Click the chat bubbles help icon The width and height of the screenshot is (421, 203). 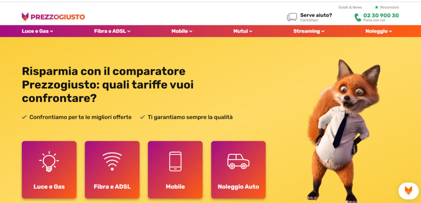pos(292,17)
